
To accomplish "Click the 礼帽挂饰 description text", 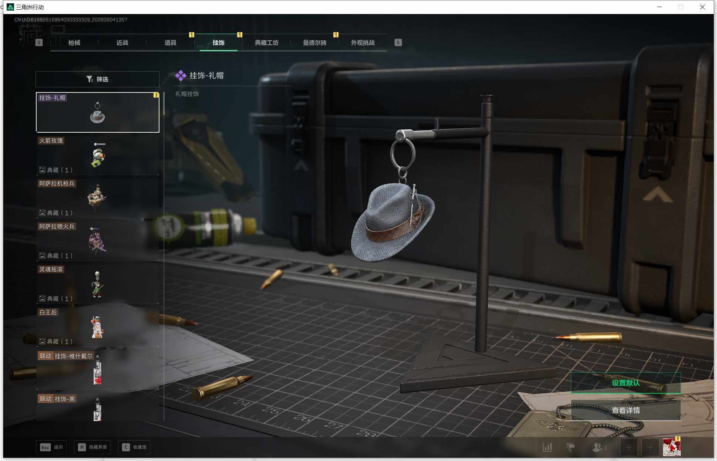I will coord(187,94).
